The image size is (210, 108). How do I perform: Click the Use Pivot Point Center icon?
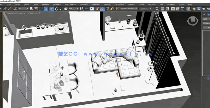coord(81,9)
